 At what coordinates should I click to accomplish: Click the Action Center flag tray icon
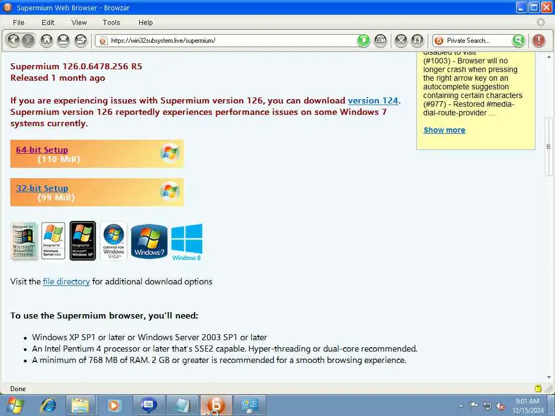474,406
